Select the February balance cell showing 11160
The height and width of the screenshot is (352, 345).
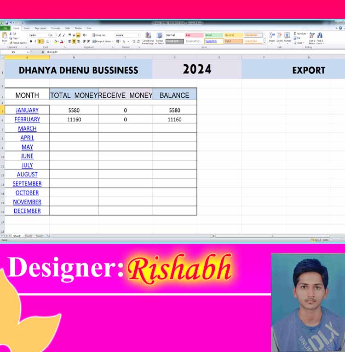click(174, 119)
